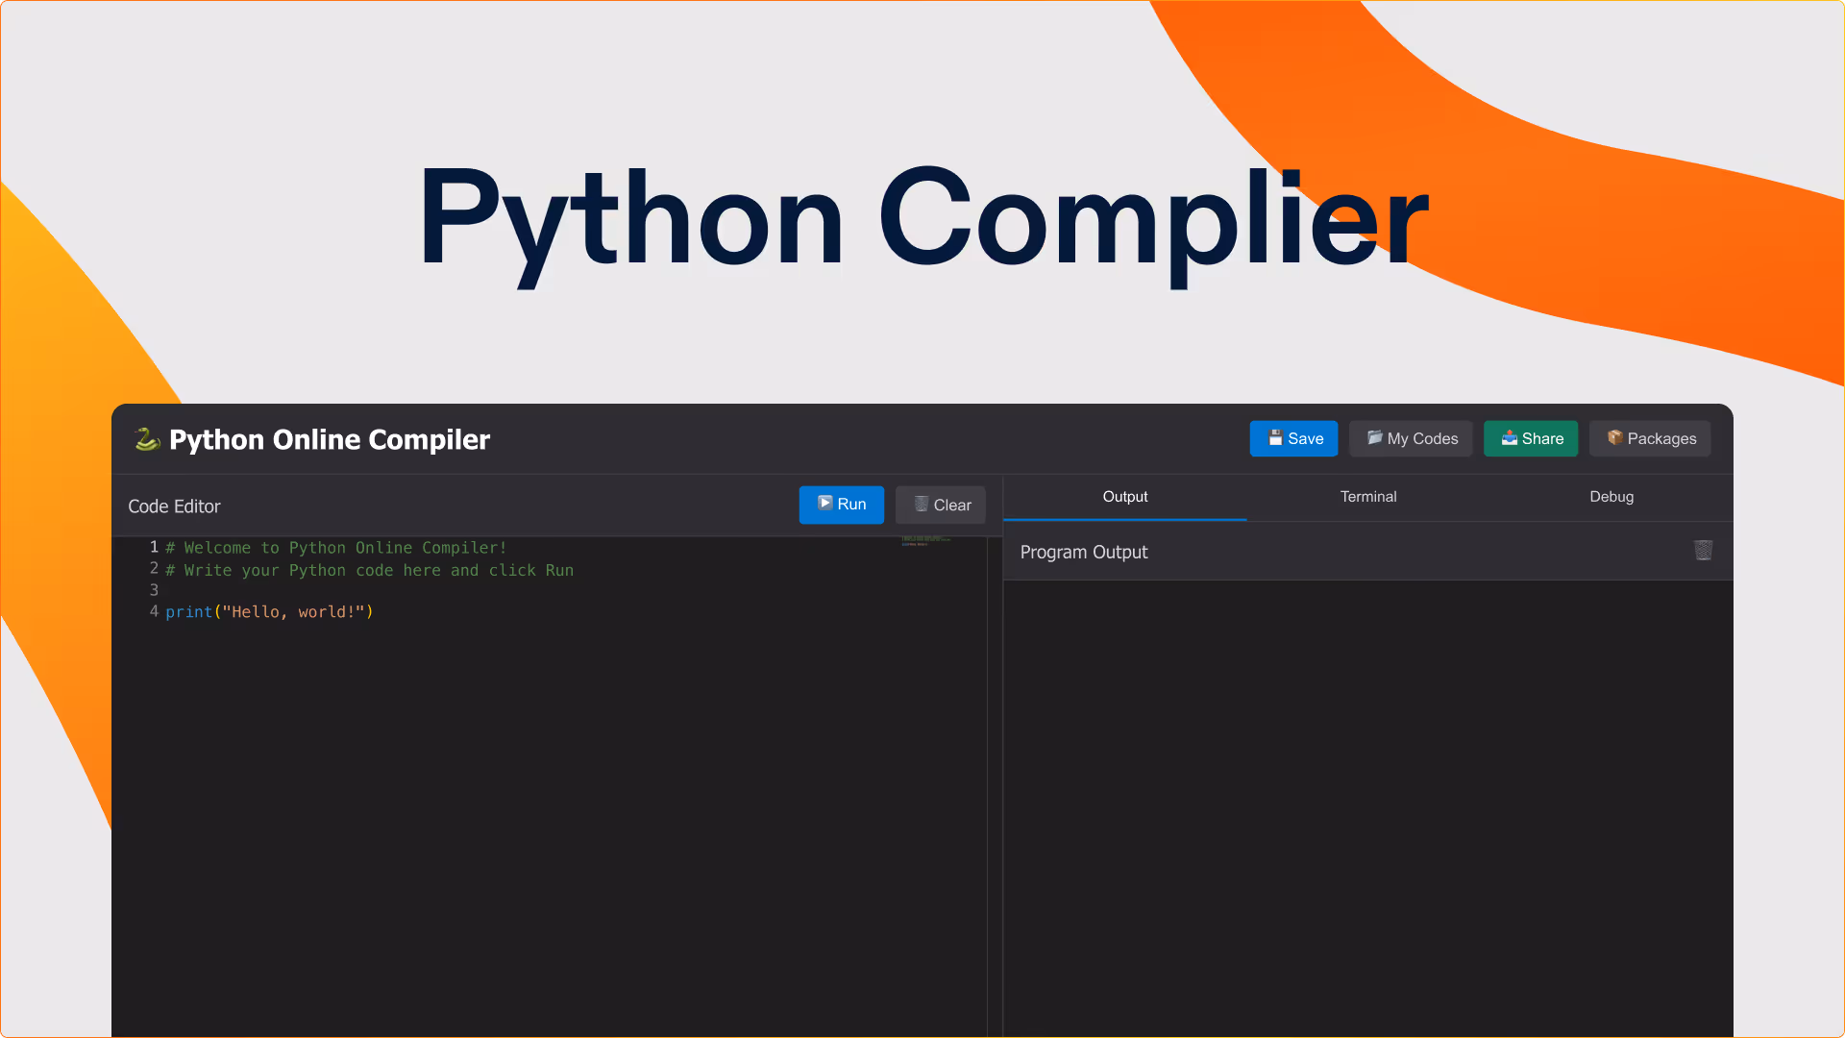Open the My Codes panel

[1411, 438]
